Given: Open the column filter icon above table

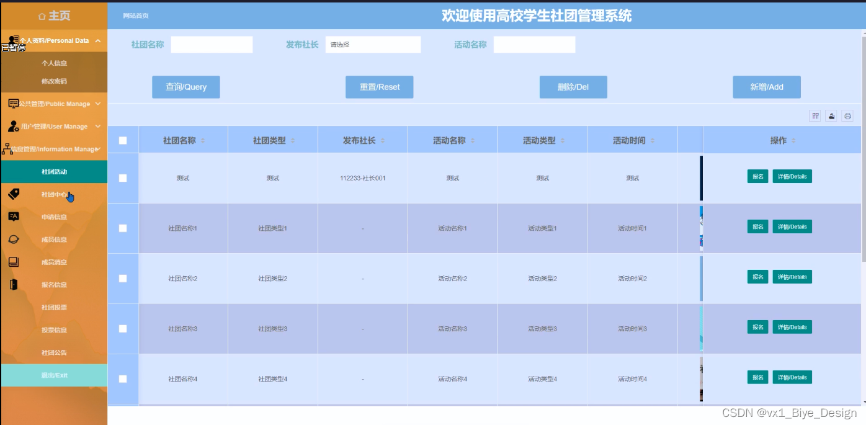Looking at the screenshot, I should (x=816, y=116).
